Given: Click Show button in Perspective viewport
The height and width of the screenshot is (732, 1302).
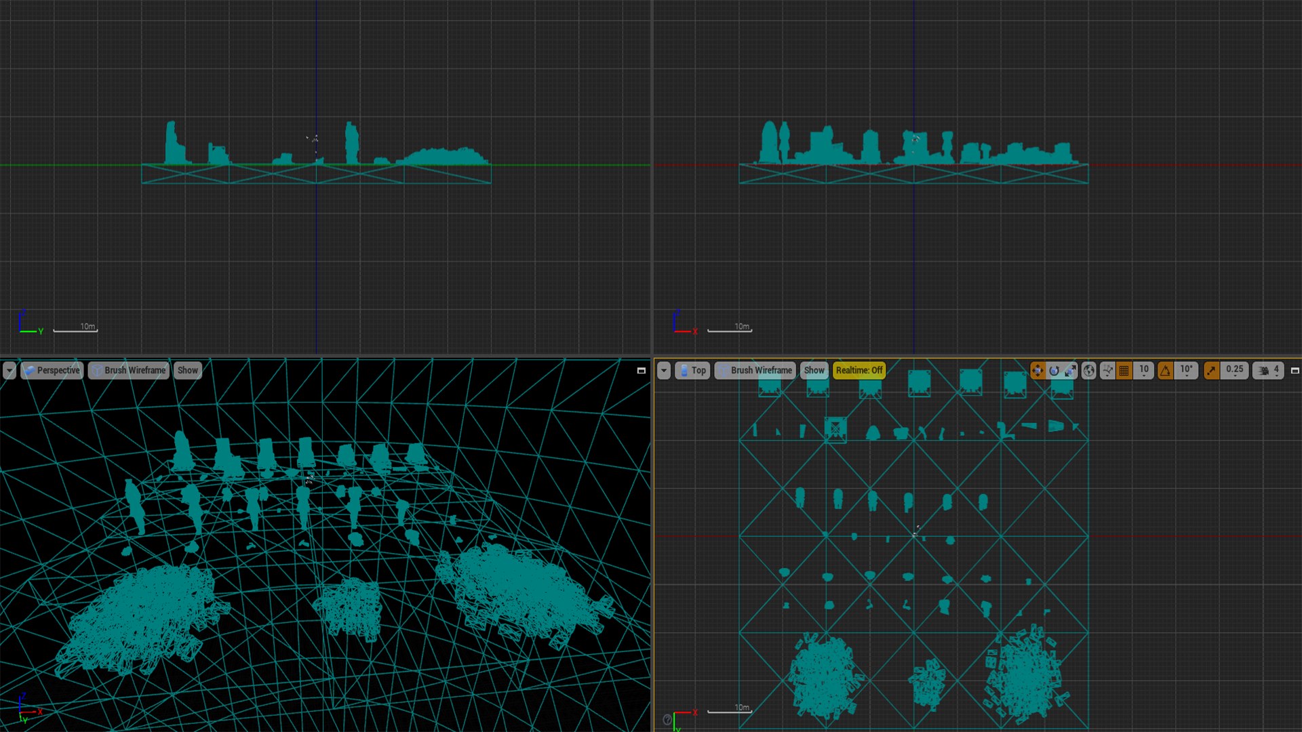Looking at the screenshot, I should 187,370.
